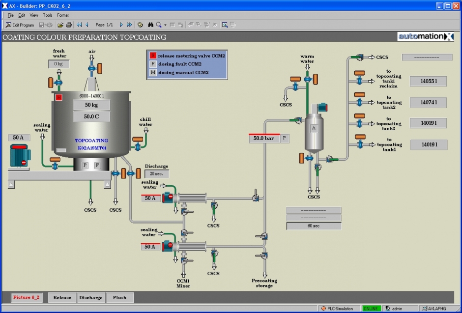
Task: Select the lower pump motor symbol
Action: click(x=168, y=246)
